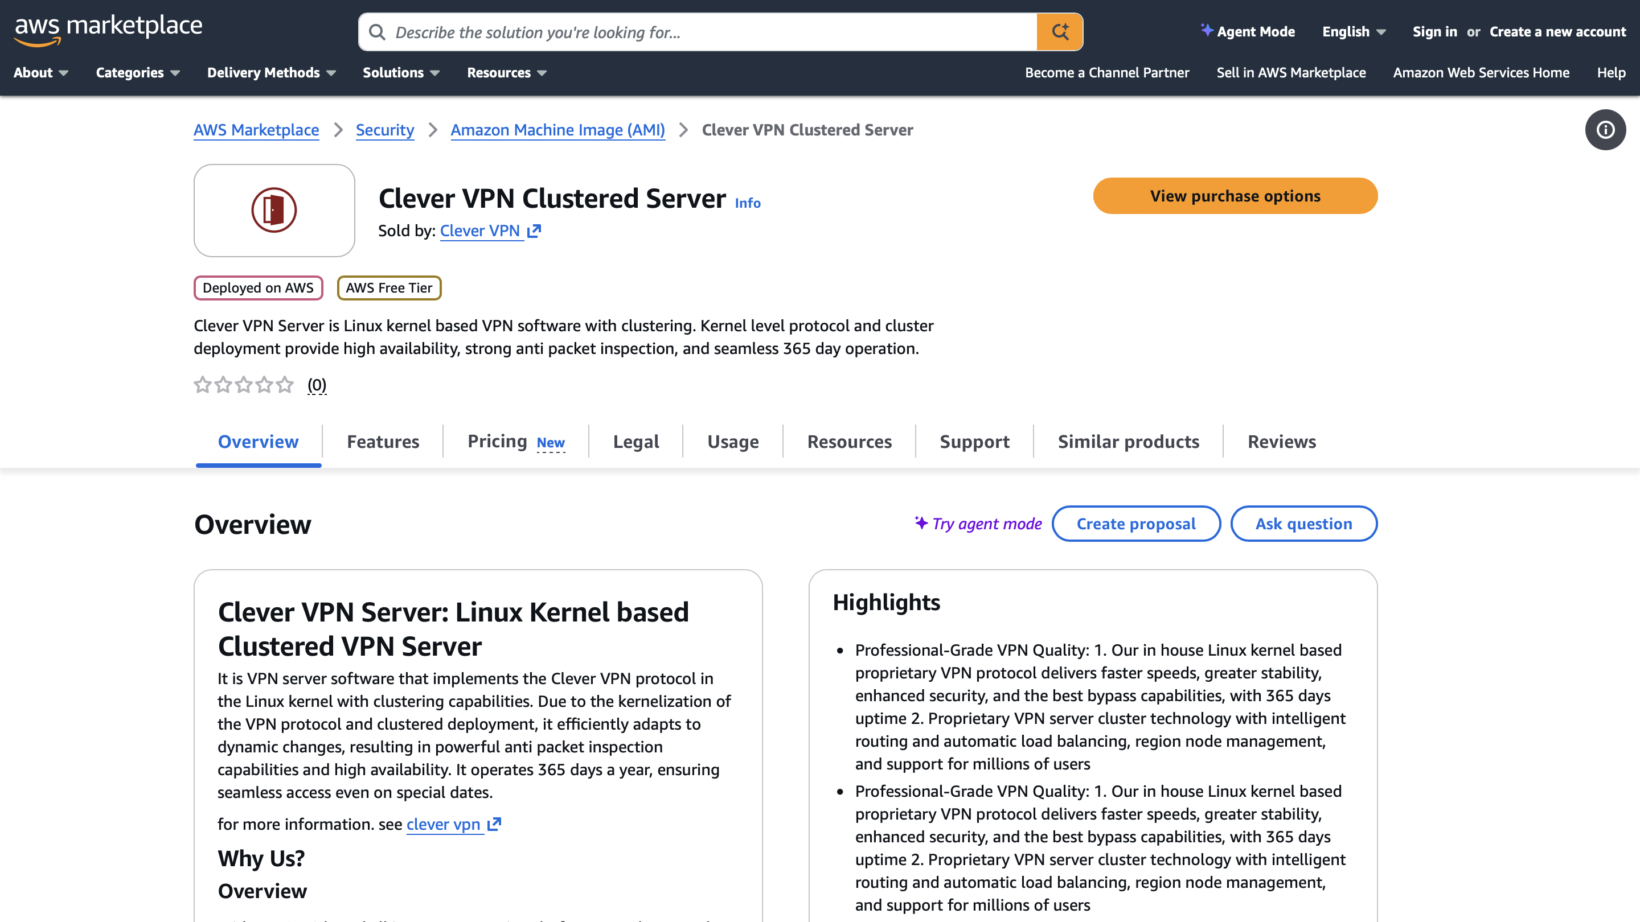The height and width of the screenshot is (922, 1640).
Task: Click the orange AI search button
Action: coord(1059,32)
